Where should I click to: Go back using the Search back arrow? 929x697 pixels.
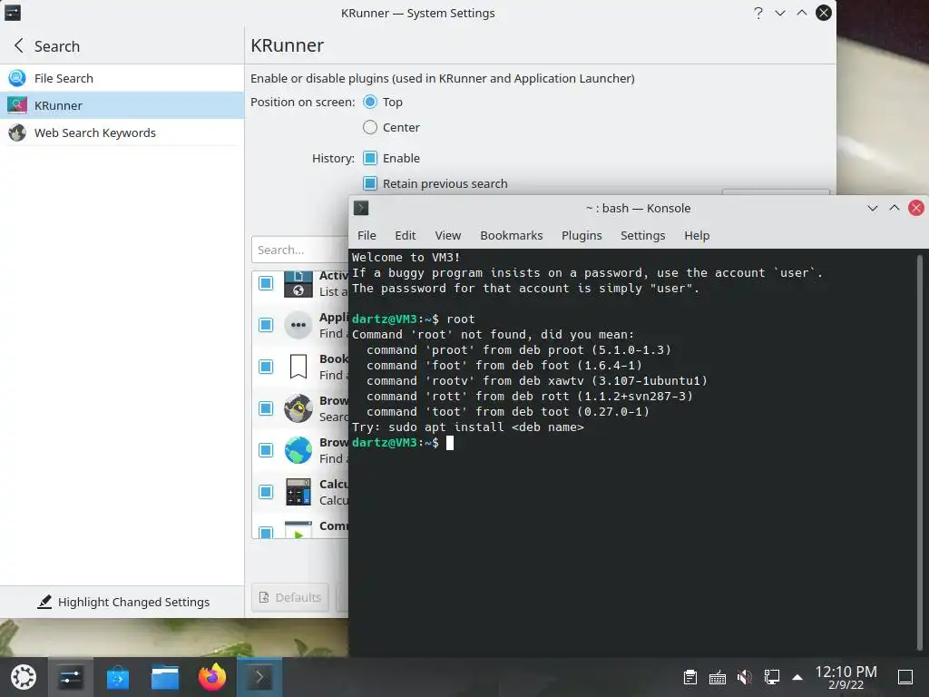(x=19, y=45)
